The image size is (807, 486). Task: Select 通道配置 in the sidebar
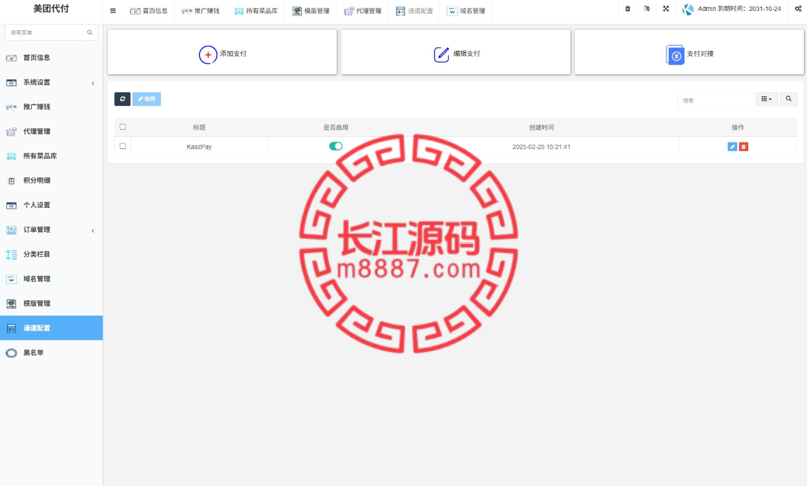(51, 328)
